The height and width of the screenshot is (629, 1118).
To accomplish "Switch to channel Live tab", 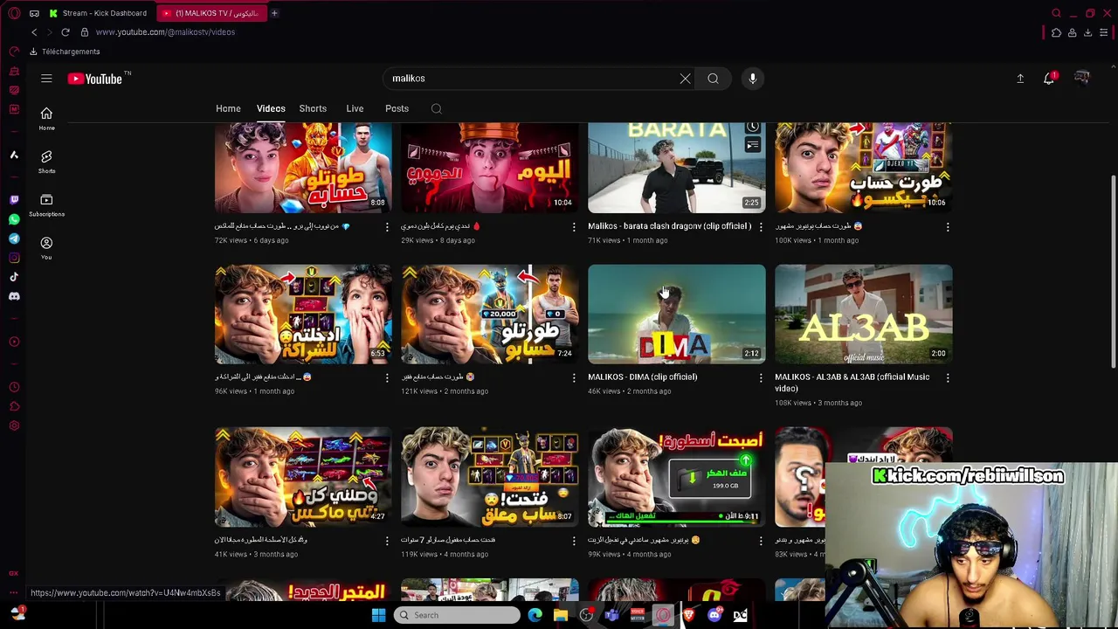I will click(x=355, y=109).
